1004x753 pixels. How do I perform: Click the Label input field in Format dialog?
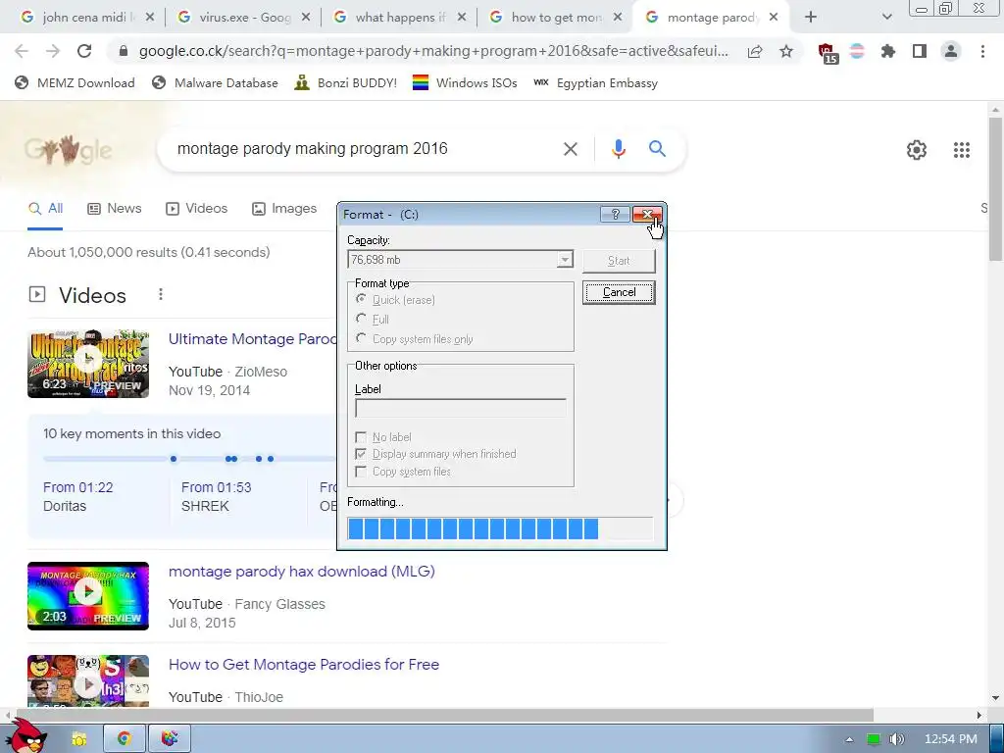[x=461, y=408]
